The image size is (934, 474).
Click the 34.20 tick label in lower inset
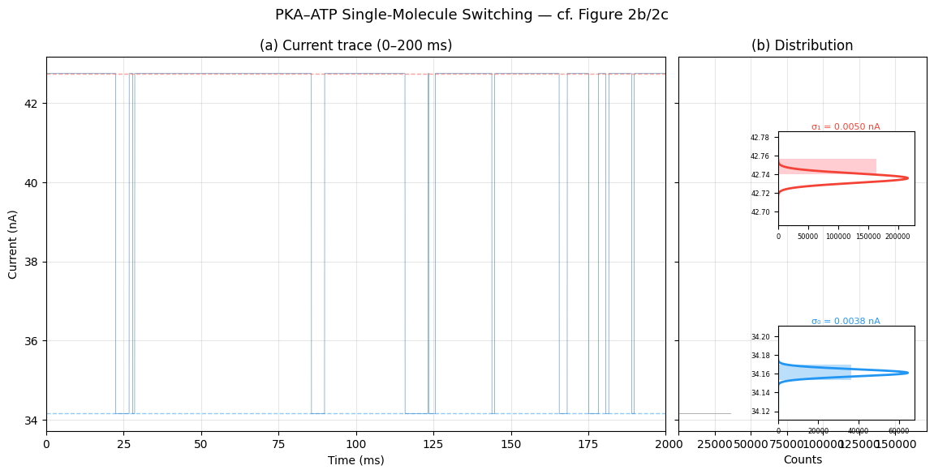760,337
